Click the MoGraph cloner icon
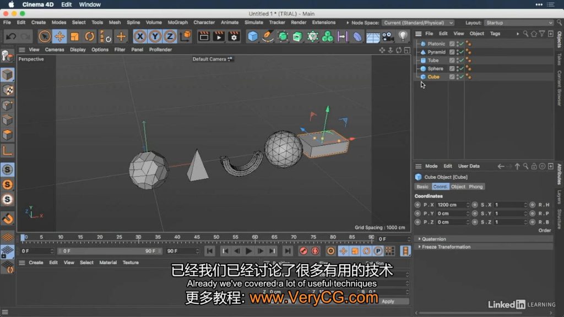564x317 pixels. tap(327, 36)
